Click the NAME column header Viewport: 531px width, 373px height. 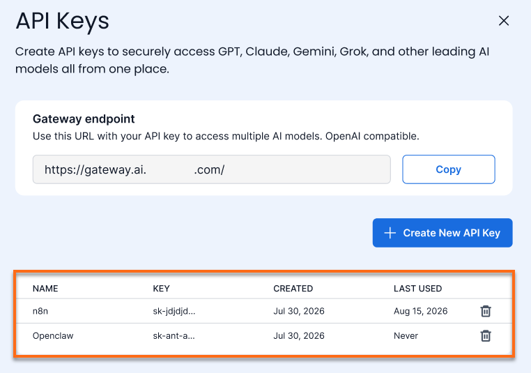45,289
